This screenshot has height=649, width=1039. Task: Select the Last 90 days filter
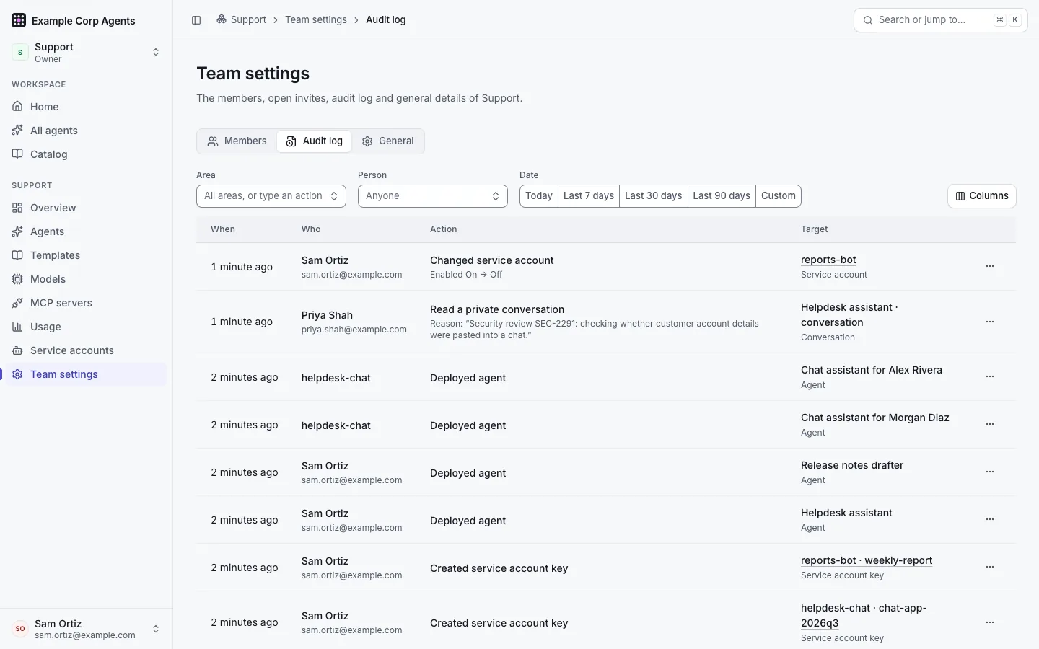722,196
